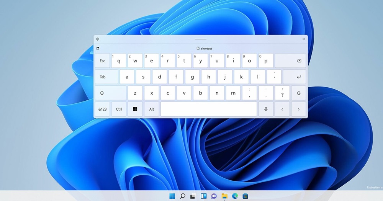Viewport: 383px width, 201px height.
Task: Move cursor left with arrow key
Action: pyautogui.click(x=282, y=109)
